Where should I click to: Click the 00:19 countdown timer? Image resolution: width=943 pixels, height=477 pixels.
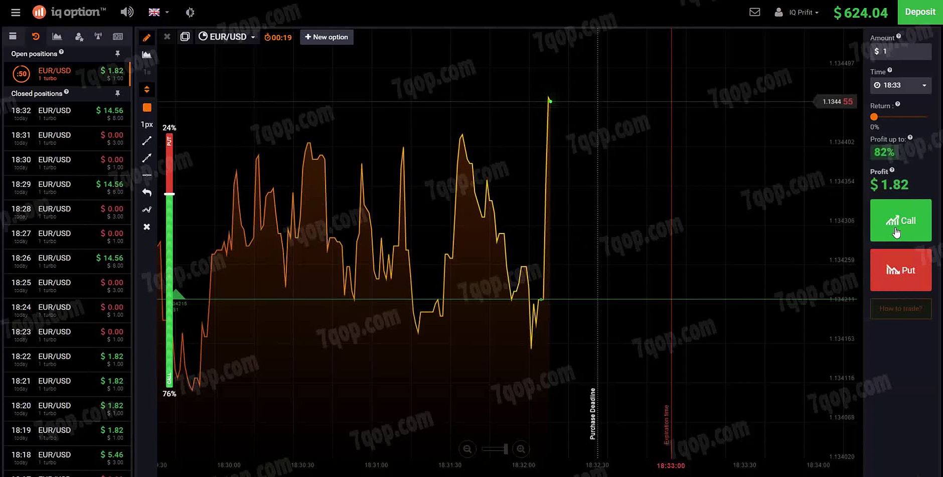(x=278, y=37)
